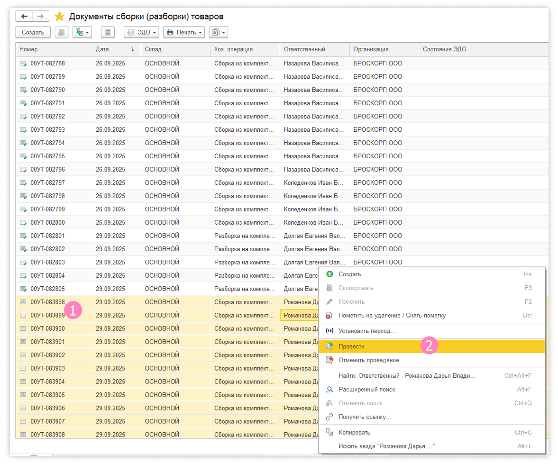Click the Расширенный поиск magnifier icon

[x=329, y=389]
